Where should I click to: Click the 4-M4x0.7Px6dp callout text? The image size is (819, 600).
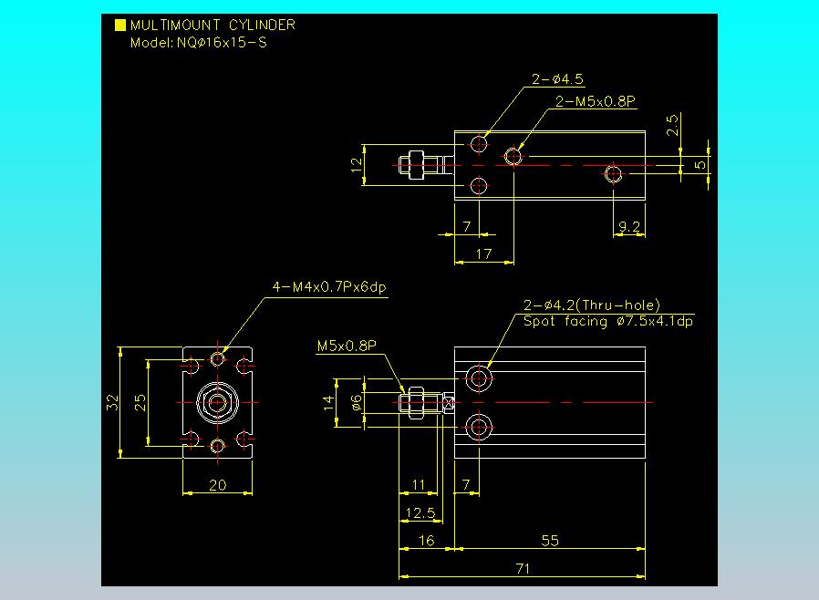(x=329, y=287)
